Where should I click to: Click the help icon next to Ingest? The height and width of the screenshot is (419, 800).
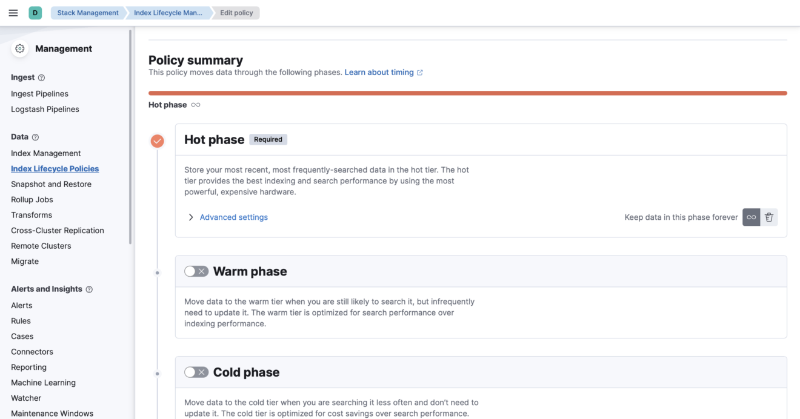(x=40, y=78)
